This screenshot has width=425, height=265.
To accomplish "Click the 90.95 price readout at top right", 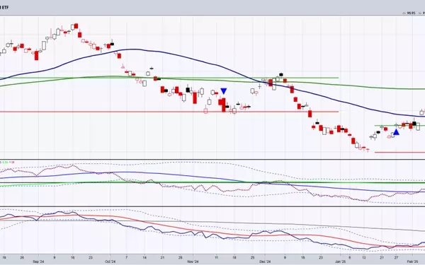I will [x=411, y=13].
